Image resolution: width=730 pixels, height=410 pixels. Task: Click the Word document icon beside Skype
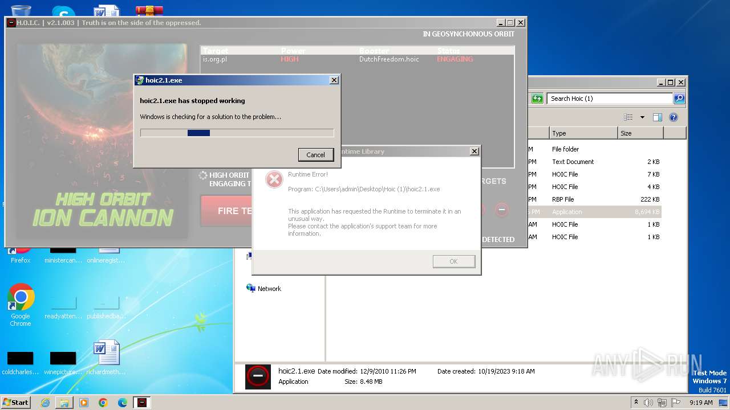(x=106, y=10)
